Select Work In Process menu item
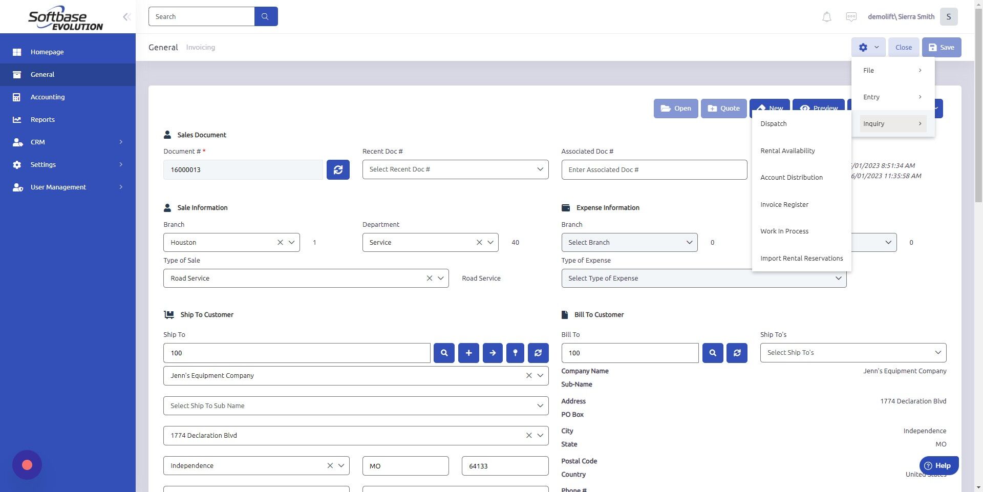This screenshot has width=983, height=492. click(x=801, y=231)
